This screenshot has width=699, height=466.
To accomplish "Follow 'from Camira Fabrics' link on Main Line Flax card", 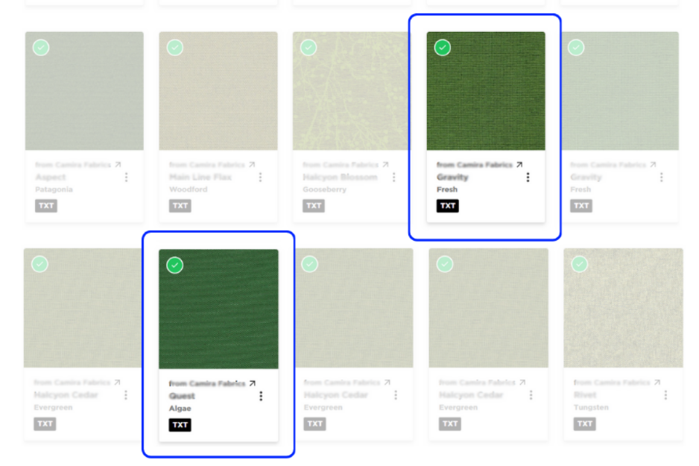I will pyautogui.click(x=206, y=165).
